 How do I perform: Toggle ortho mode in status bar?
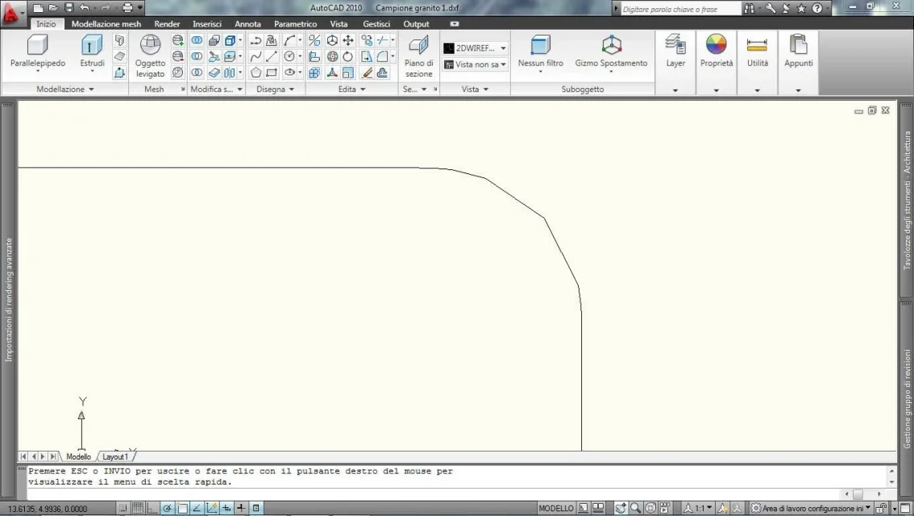pyautogui.click(x=152, y=509)
